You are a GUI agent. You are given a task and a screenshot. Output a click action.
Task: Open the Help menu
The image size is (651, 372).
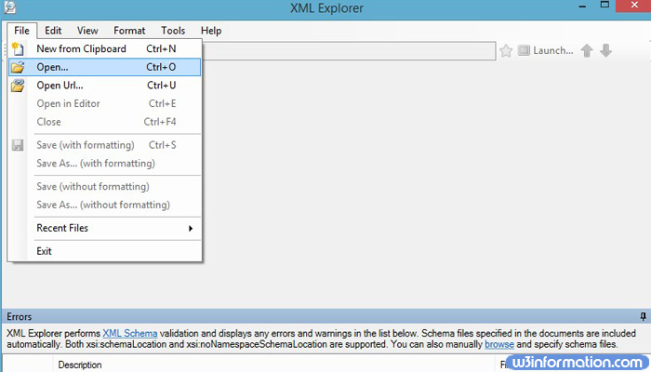point(211,31)
